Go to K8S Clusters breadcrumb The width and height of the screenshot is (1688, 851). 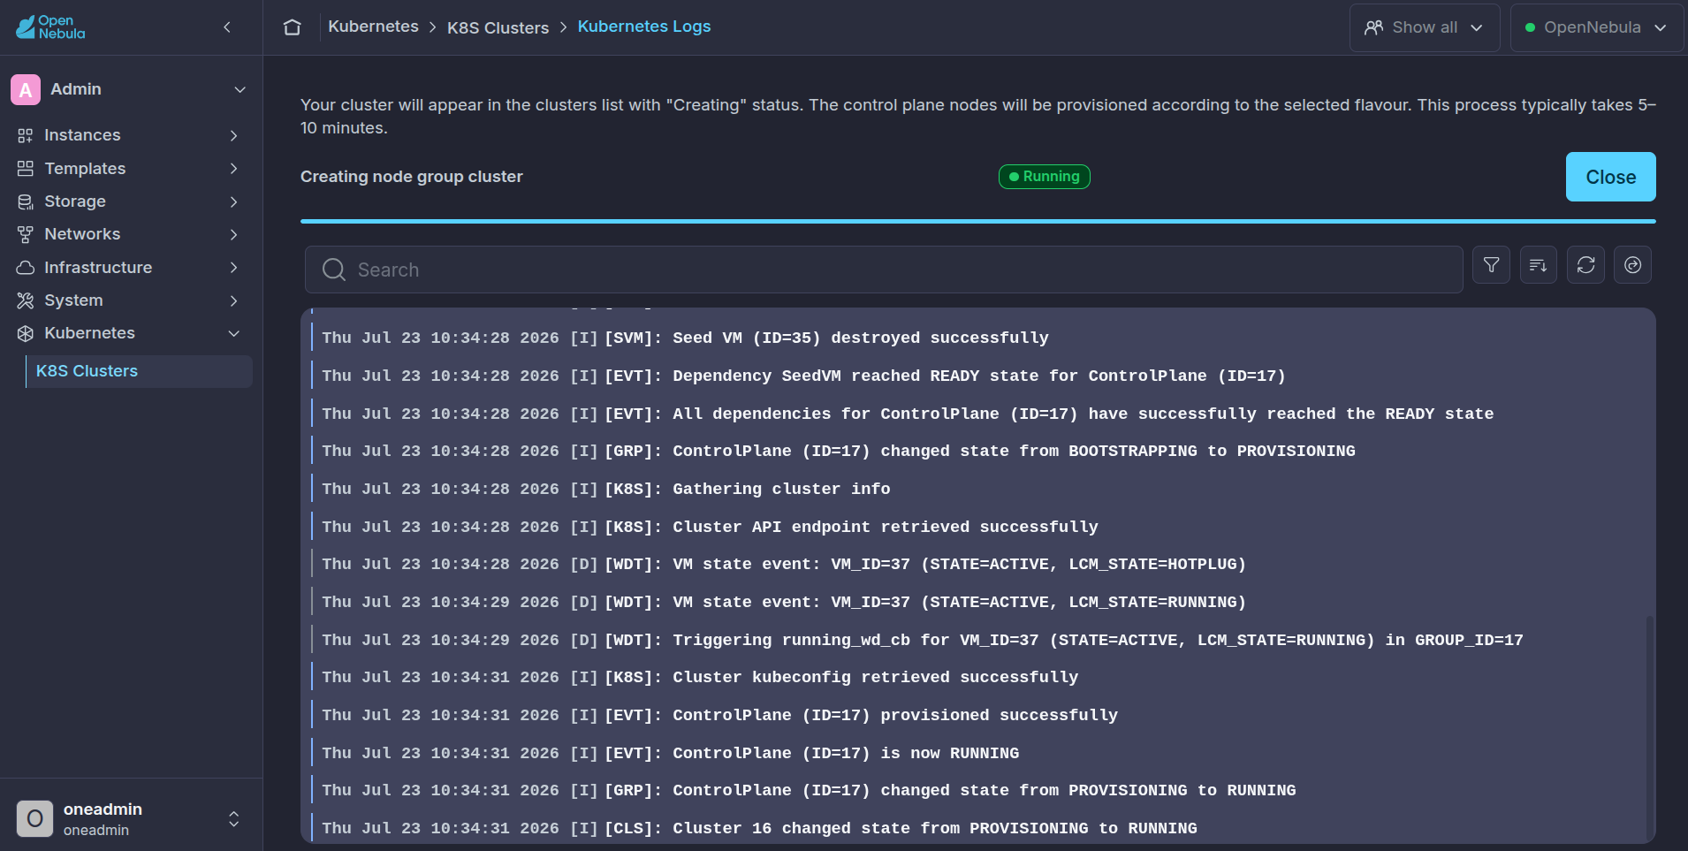point(498,27)
